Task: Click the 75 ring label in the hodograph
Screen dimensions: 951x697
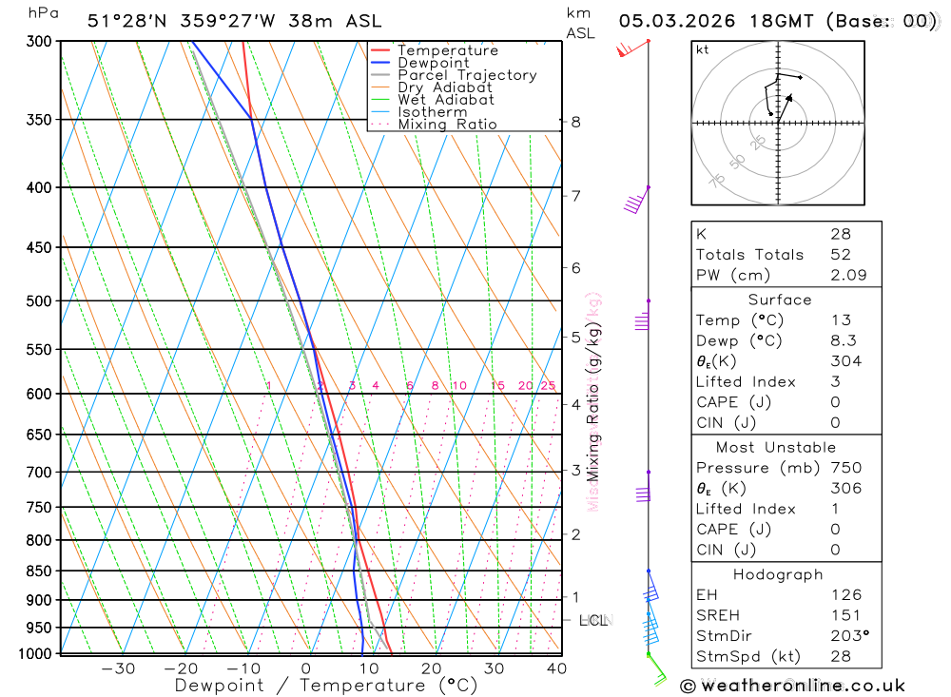Action: click(x=717, y=181)
